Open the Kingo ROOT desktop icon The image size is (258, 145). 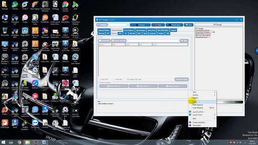(x=25, y=32)
